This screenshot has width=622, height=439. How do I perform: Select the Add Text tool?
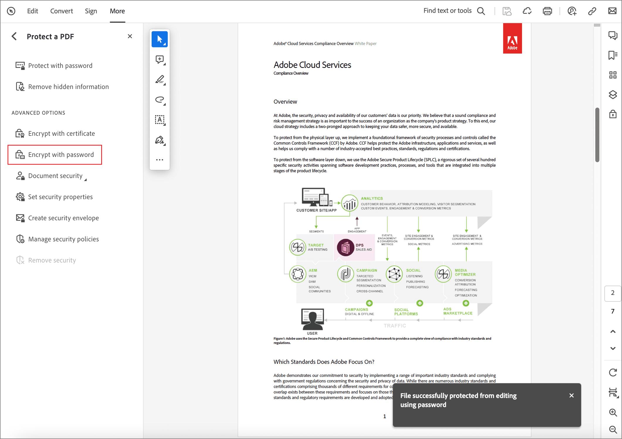[160, 119]
